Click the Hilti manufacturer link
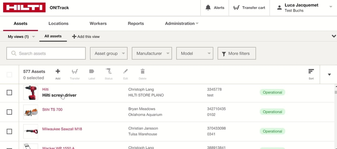This screenshot has height=149, width=337. (x=45, y=89)
